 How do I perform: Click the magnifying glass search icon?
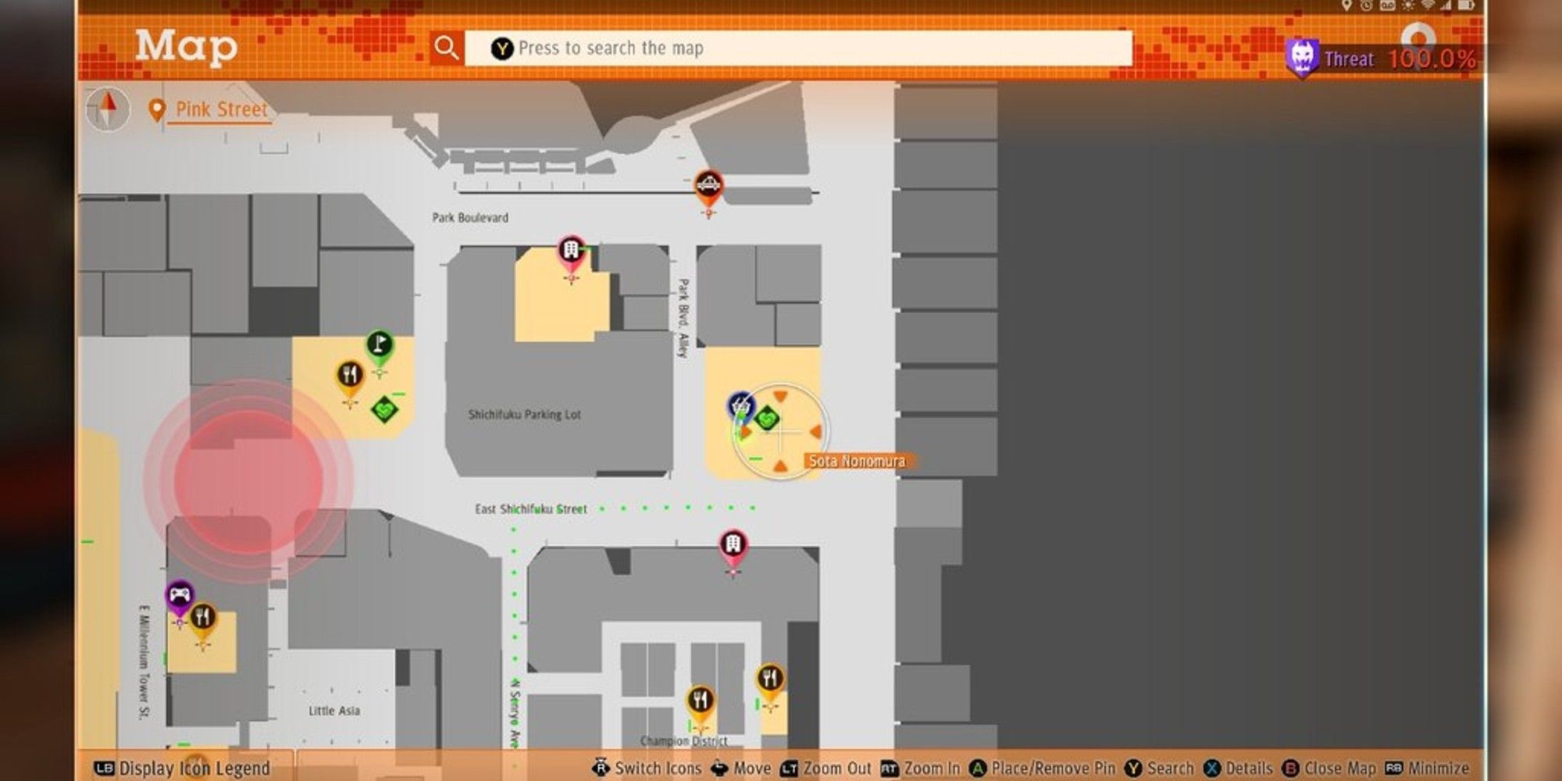coord(447,48)
